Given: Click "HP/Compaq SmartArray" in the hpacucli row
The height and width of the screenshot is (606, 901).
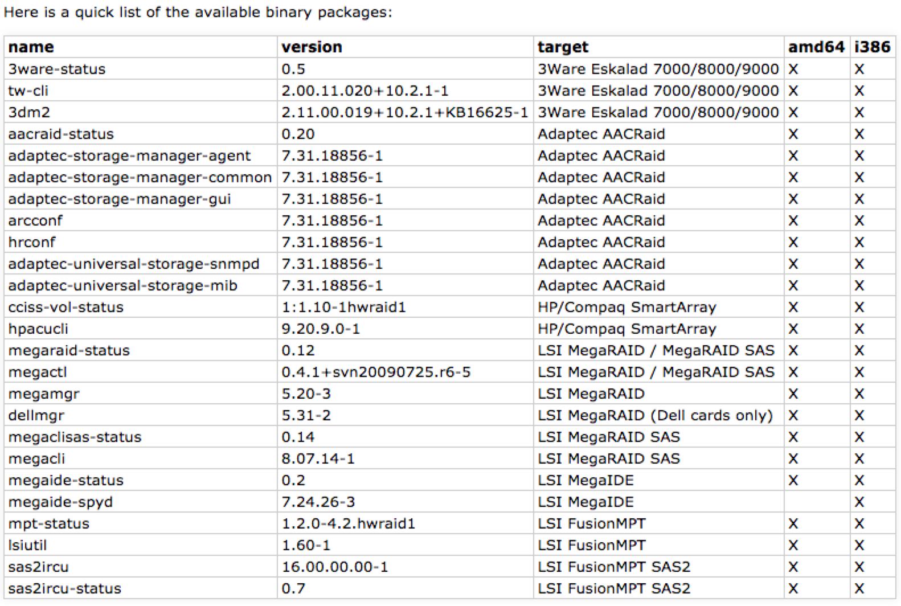Looking at the screenshot, I should [626, 329].
